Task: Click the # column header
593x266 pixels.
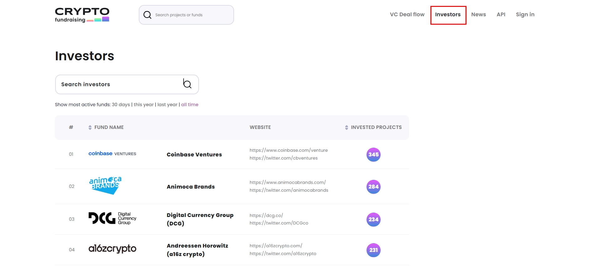Action: (71, 127)
